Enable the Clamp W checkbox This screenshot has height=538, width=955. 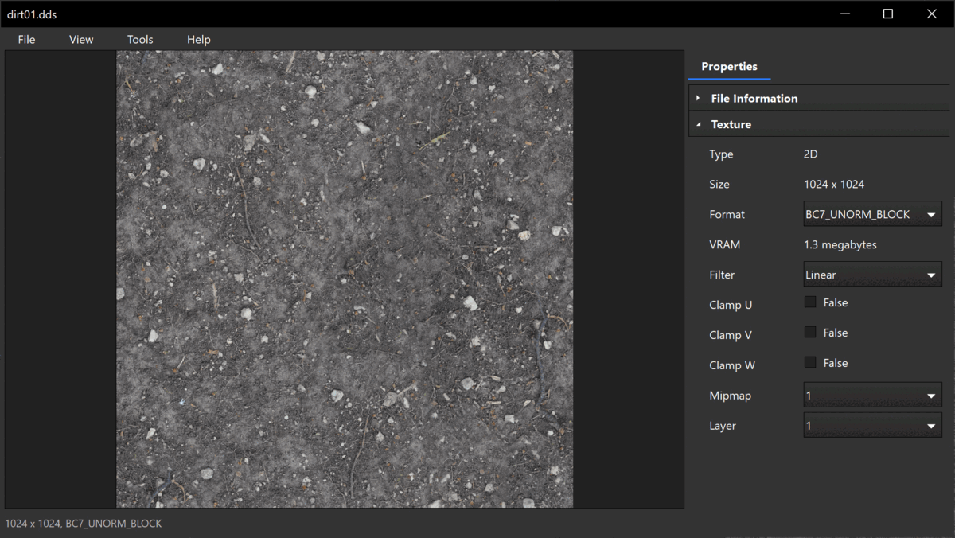pyautogui.click(x=810, y=363)
